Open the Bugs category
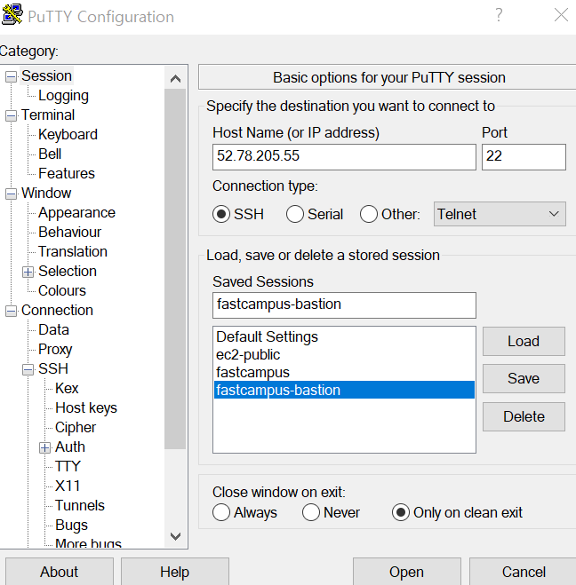Viewport: 576px width, 585px height. [71, 525]
